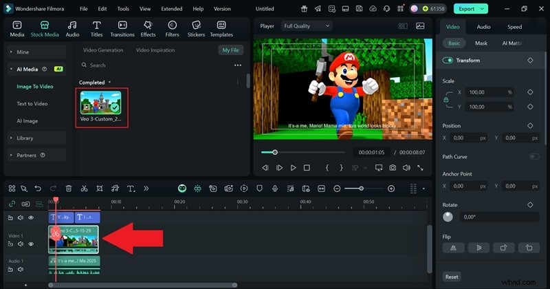Add a Rotate keyframe via its diamond
This screenshot has height=289, width=550.
[x=530, y=205]
